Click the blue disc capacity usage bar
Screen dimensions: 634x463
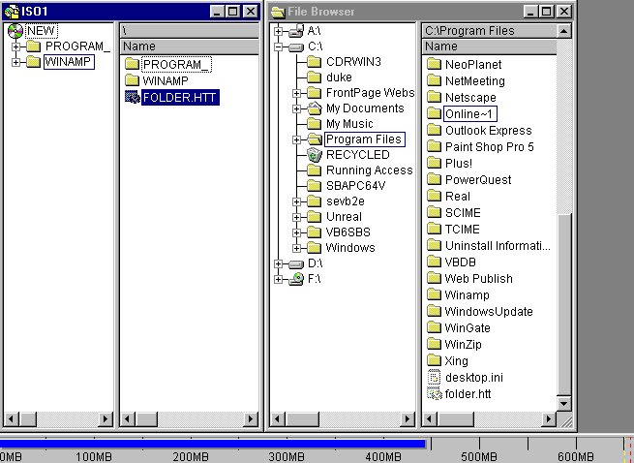(213, 444)
